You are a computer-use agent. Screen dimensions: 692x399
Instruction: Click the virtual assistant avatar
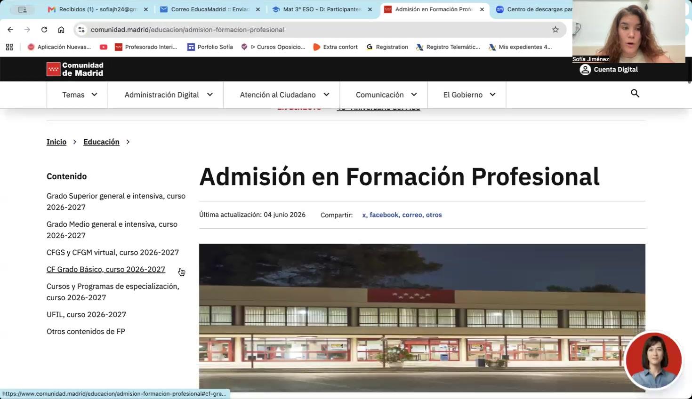click(x=654, y=360)
